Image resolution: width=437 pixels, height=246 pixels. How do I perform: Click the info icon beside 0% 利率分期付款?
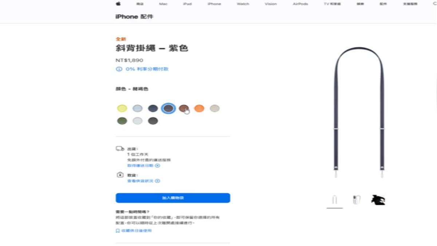coord(119,69)
